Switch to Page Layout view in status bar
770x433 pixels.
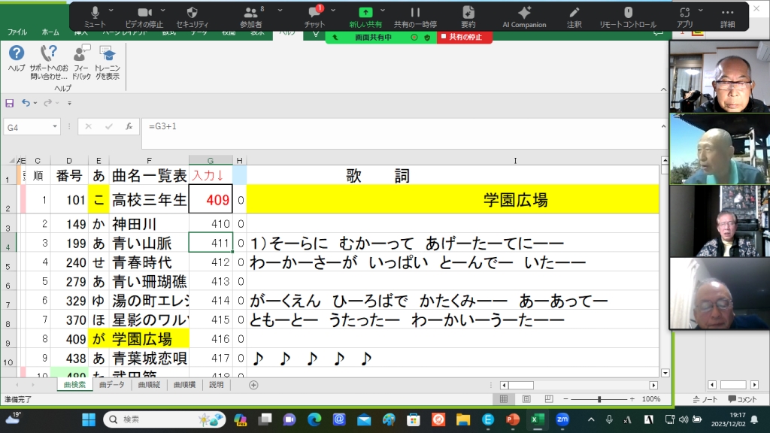(x=526, y=399)
